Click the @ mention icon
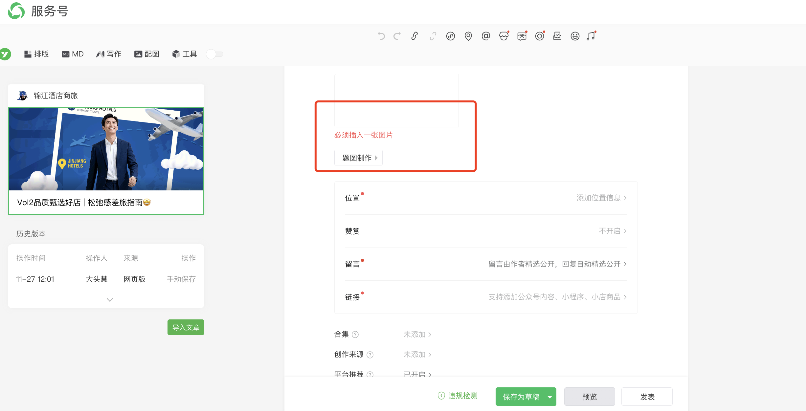806x411 pixels. [486, 36]
